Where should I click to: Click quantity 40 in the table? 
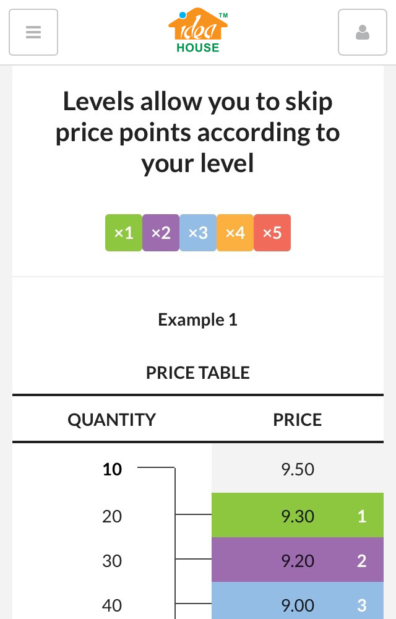click(x=112, y=605)
